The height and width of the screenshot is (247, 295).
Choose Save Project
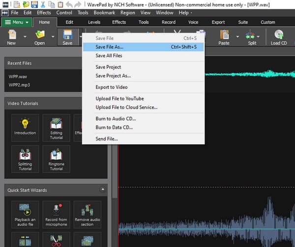click(x=144, y=67)
